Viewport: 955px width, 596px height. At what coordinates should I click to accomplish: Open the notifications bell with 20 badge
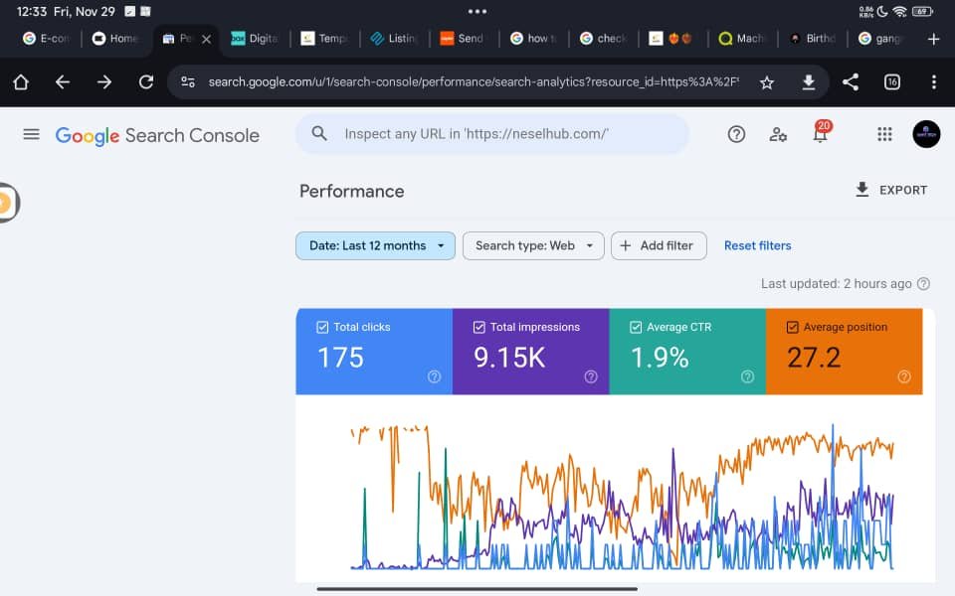pos(821,134)
